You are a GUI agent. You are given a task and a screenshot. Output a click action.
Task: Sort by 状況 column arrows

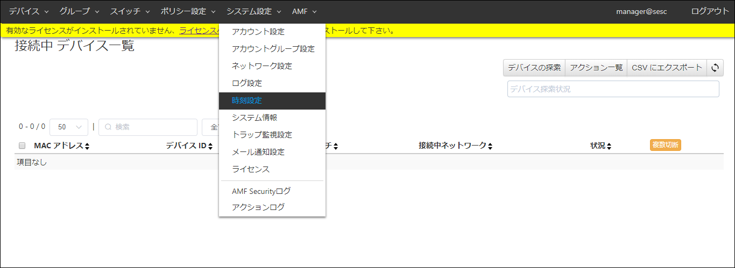[x=609, y=146]
